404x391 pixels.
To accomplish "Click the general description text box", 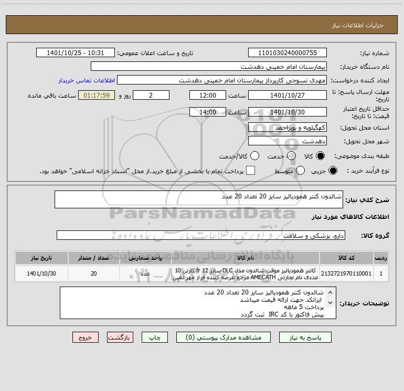I will pyautogui.click(x=199, y=199).
